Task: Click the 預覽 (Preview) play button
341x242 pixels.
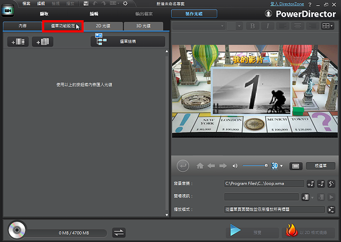Action: tap(253, 232)
